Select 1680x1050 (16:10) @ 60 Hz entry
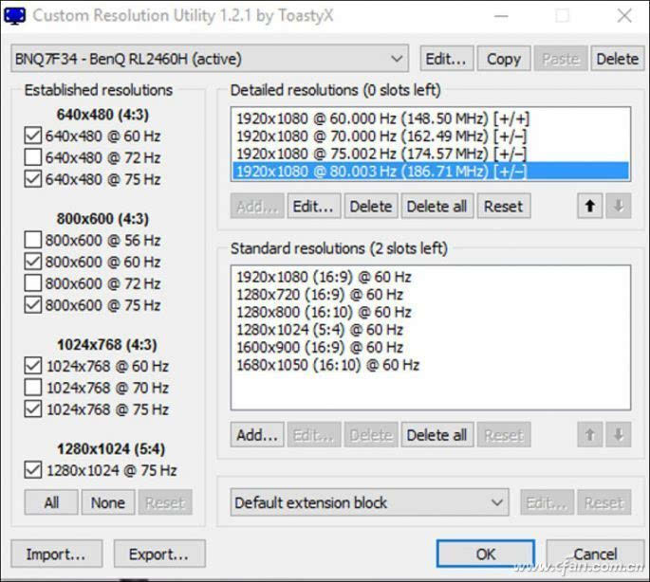The width and height of the screenshot is (650, 582). click(x=430, y=365)
